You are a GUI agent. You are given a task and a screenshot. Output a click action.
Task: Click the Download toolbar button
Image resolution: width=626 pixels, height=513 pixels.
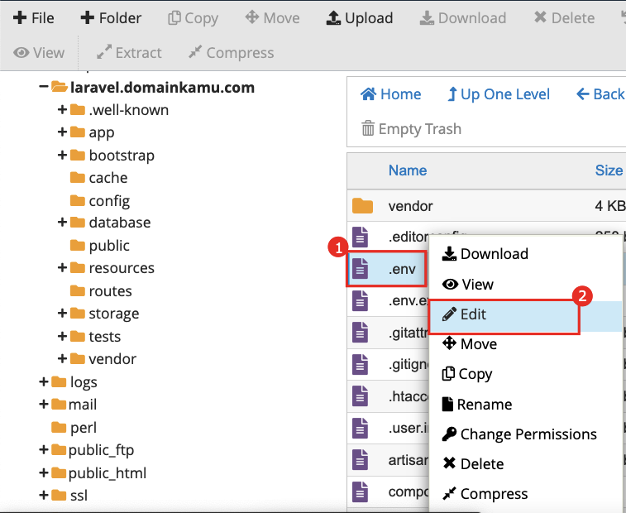(463, 18)
